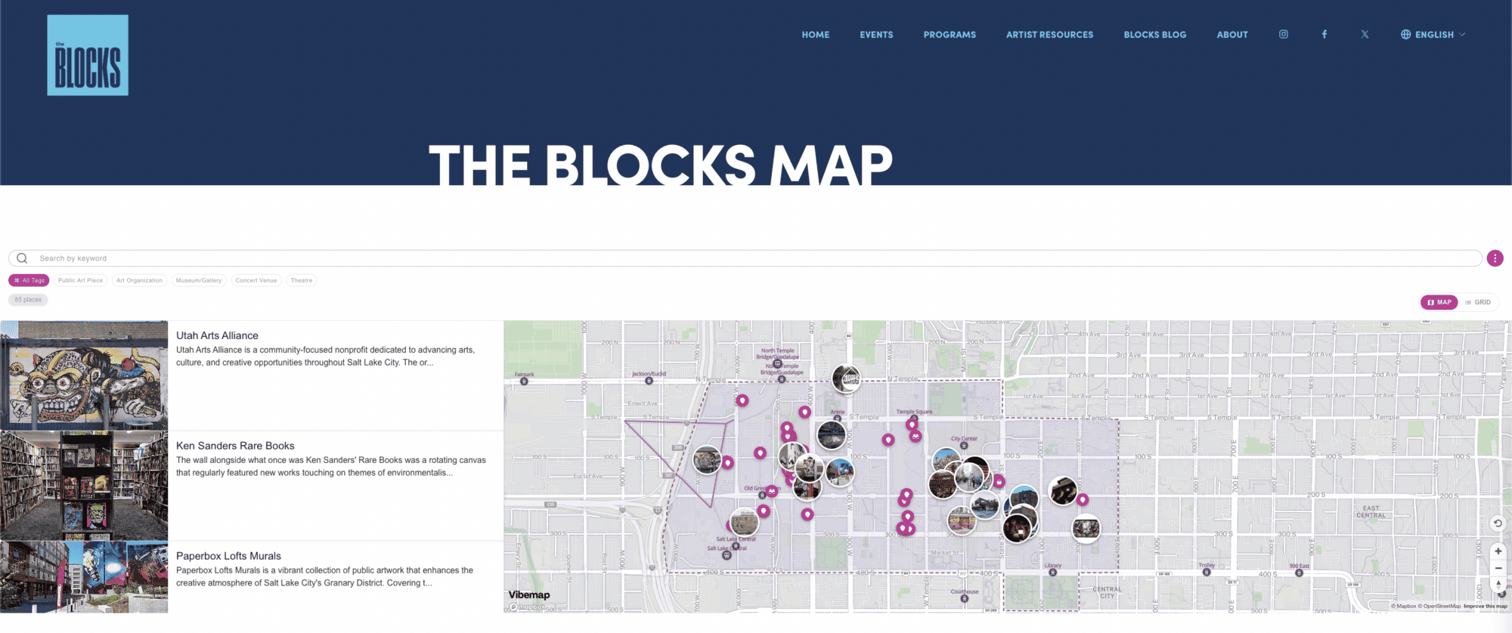This screenshot has width=1512, height=633.
Task: Zoom out on the map
Action: coord(1498,568)
